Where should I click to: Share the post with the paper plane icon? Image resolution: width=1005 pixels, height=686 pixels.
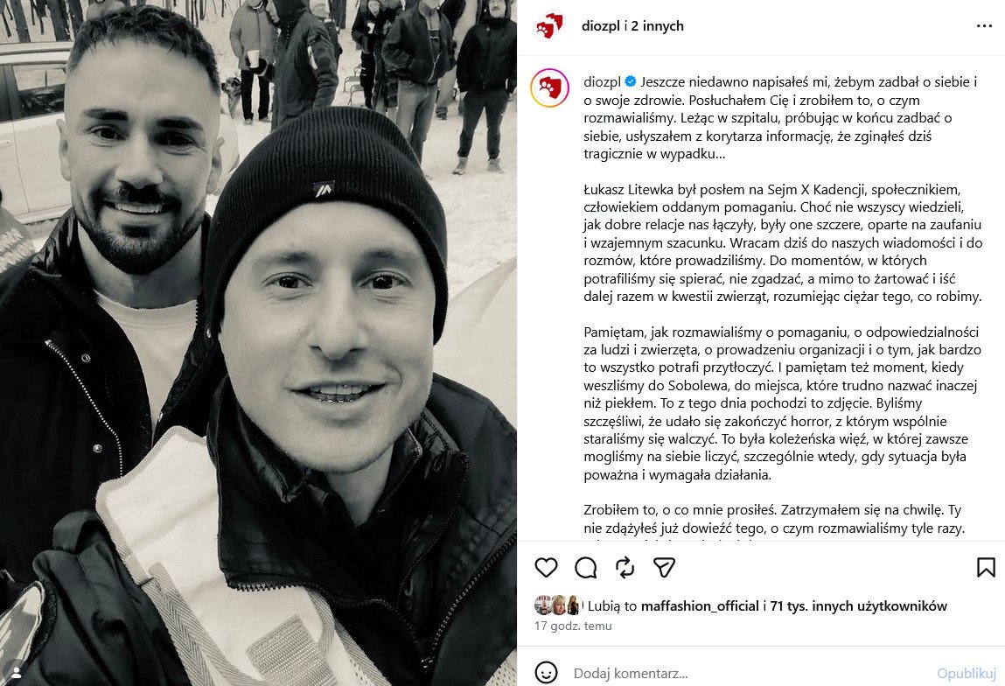coord(664,567)
